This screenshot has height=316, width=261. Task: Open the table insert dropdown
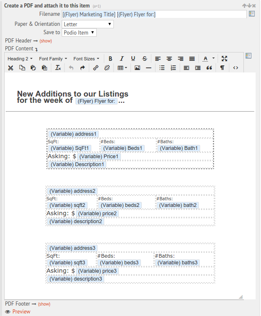click(122, 68)
